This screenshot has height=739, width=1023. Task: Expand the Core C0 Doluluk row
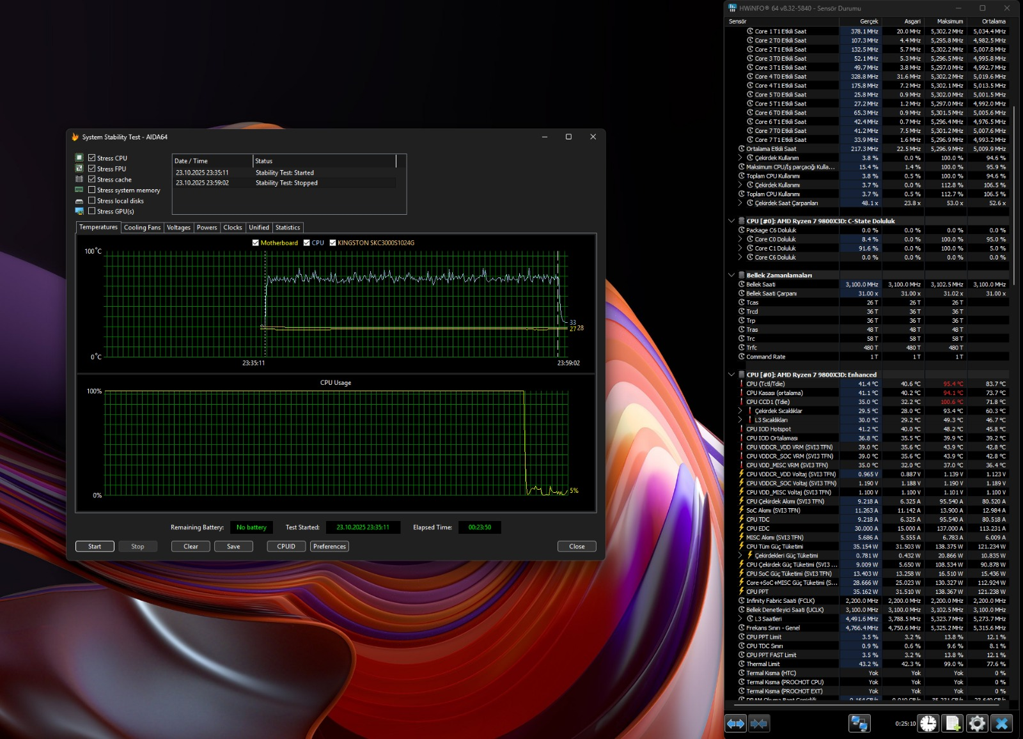point(740,239)
